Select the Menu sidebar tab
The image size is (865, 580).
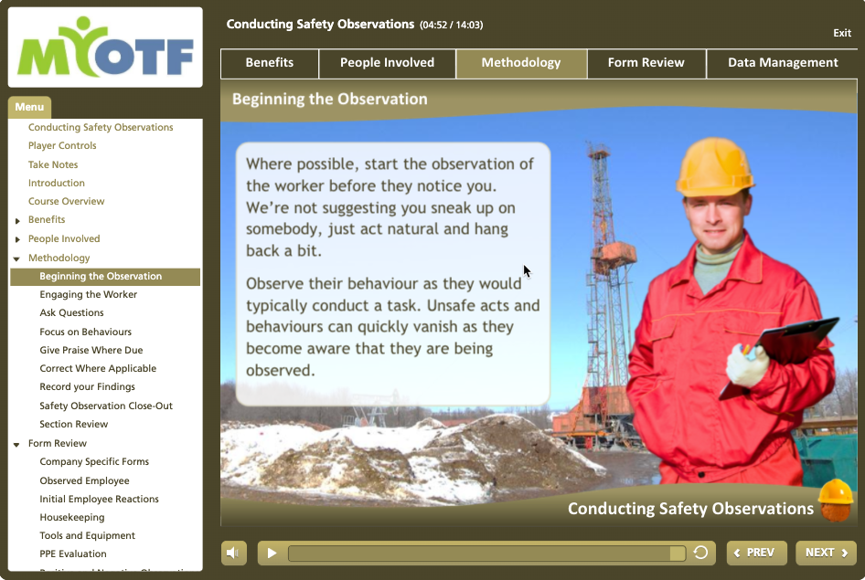click(30, 108)
